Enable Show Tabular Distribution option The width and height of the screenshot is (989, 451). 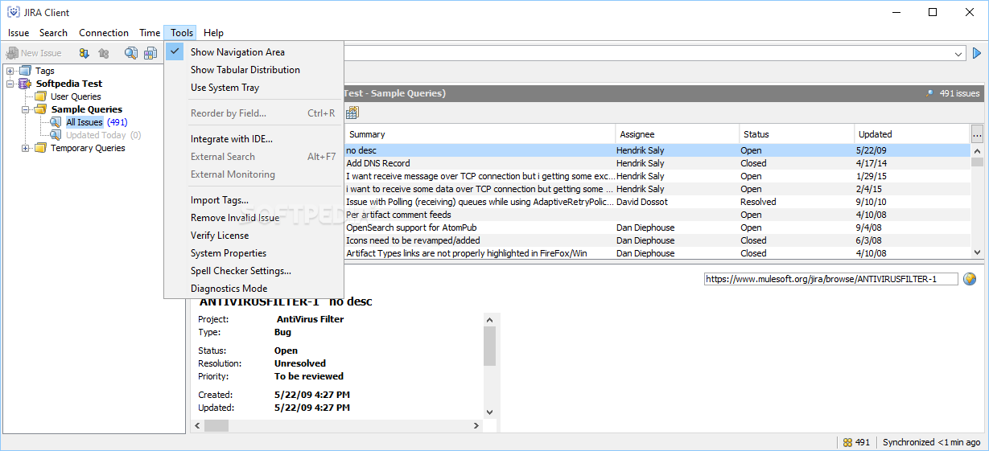click(254, 70)
